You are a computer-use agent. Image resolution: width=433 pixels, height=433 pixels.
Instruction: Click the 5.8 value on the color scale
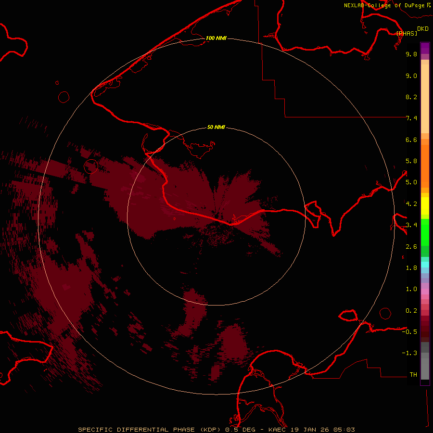[x=411, y=161]
